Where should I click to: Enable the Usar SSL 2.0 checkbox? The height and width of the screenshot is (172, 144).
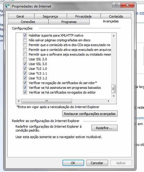(x=25, y=59)
